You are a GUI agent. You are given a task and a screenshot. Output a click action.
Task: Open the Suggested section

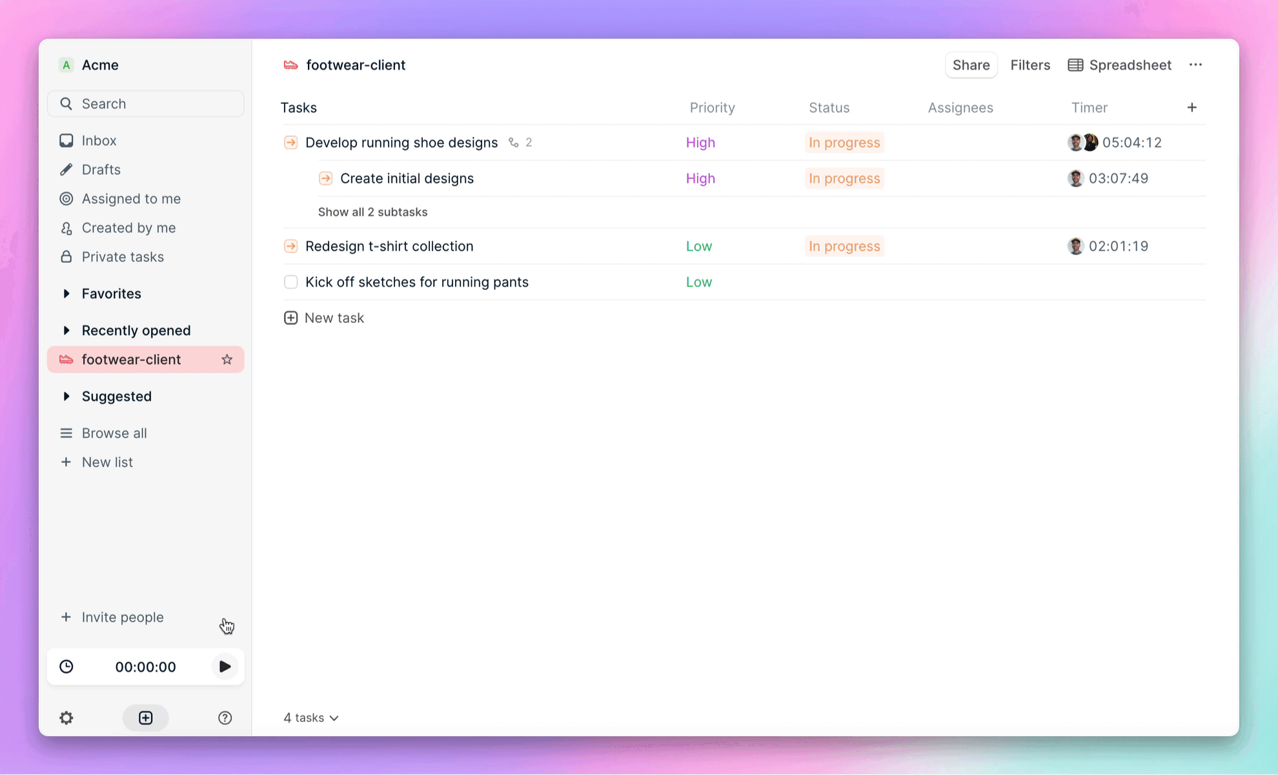[116, 396]
